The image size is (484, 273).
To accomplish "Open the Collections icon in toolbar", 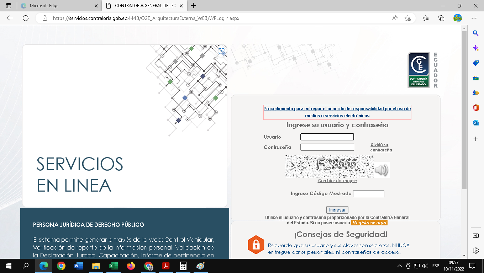I will click(441, 18).
